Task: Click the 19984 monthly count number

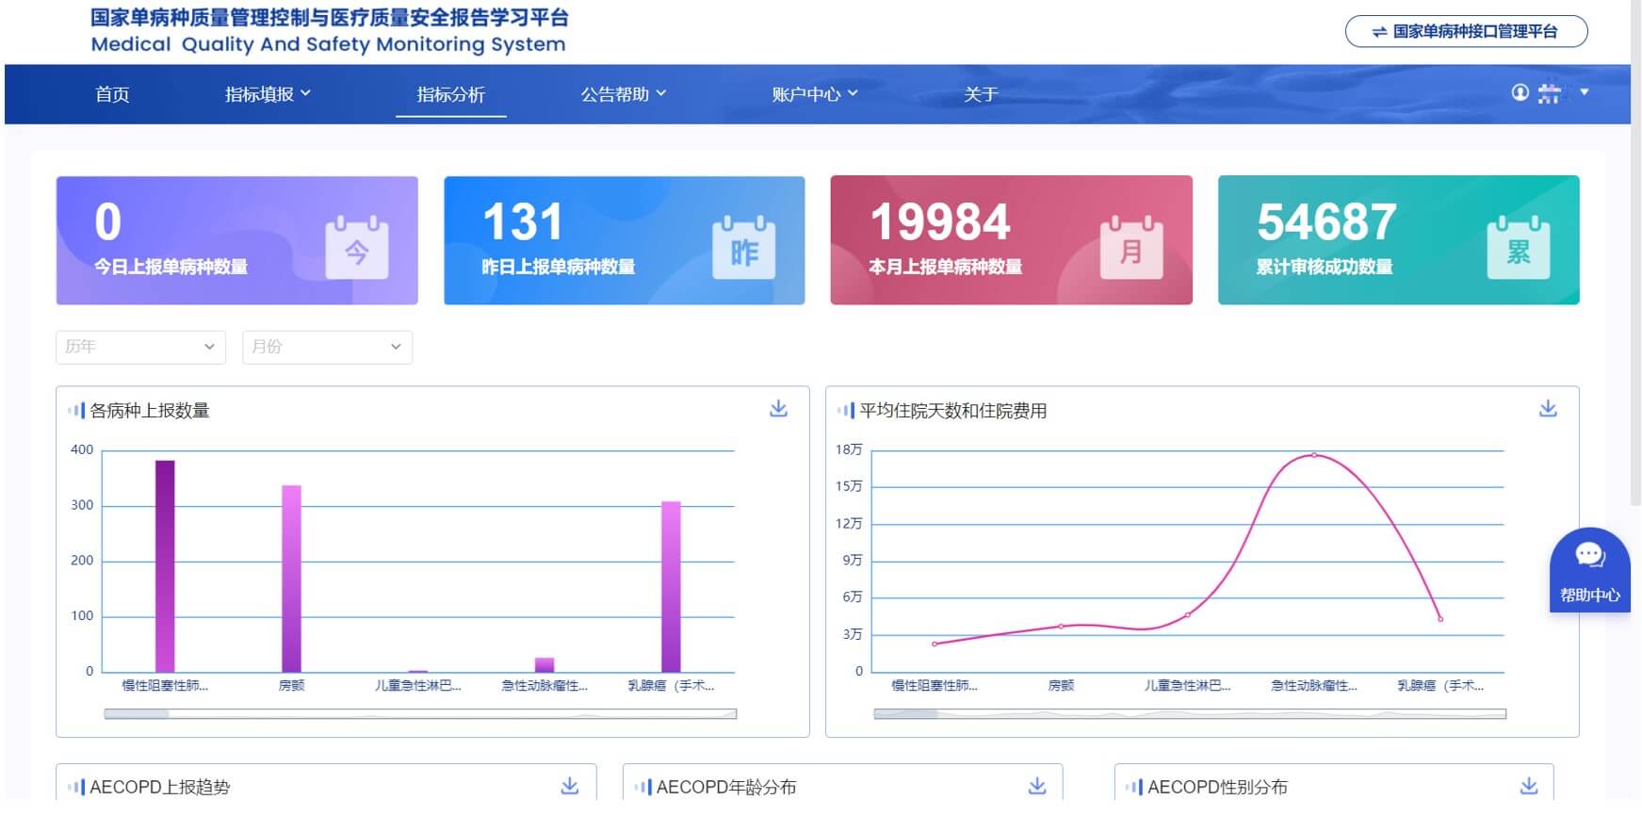Action: pos(940,222)
